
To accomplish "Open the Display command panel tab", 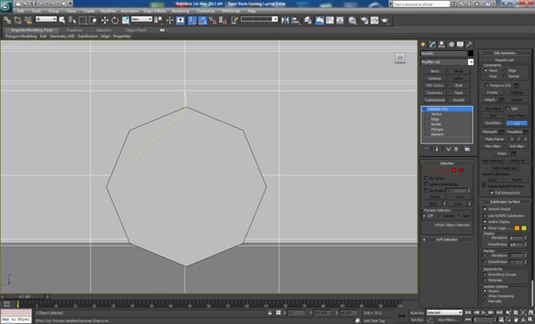I will [460, 44].
